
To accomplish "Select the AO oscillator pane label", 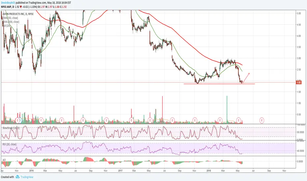I will click(4, 160).
